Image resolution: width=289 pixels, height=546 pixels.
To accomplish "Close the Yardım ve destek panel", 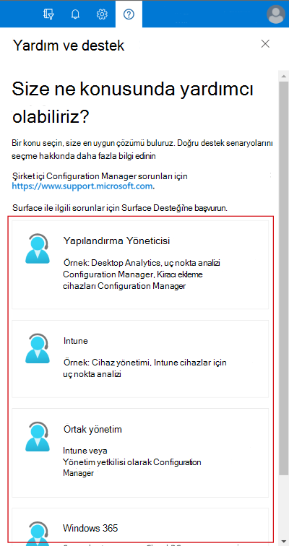I will tap(265, 44).
